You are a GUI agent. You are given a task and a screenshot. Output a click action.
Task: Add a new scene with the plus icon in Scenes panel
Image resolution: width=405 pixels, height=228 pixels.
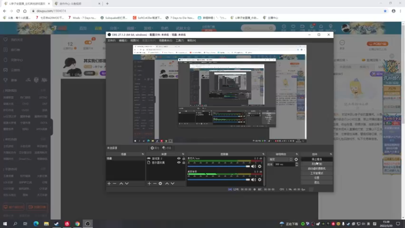pos(109,183)
